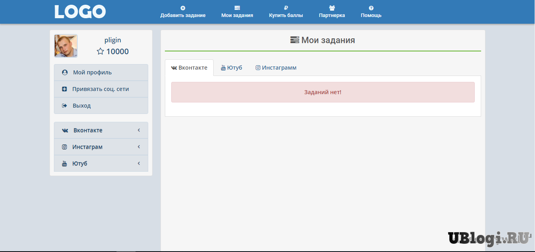This screenshot has height=252, width=535.
Task: Click the sign-out icon beside Выход
Action: (65, 106)
